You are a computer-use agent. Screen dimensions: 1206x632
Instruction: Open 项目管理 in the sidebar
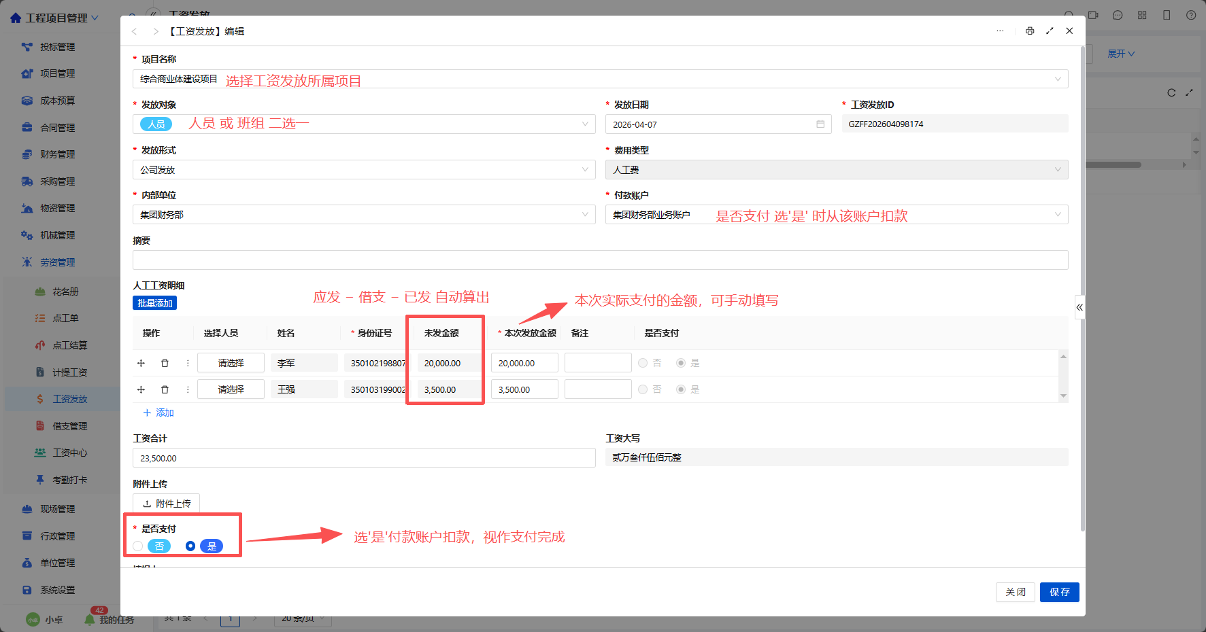pos(57,73)
